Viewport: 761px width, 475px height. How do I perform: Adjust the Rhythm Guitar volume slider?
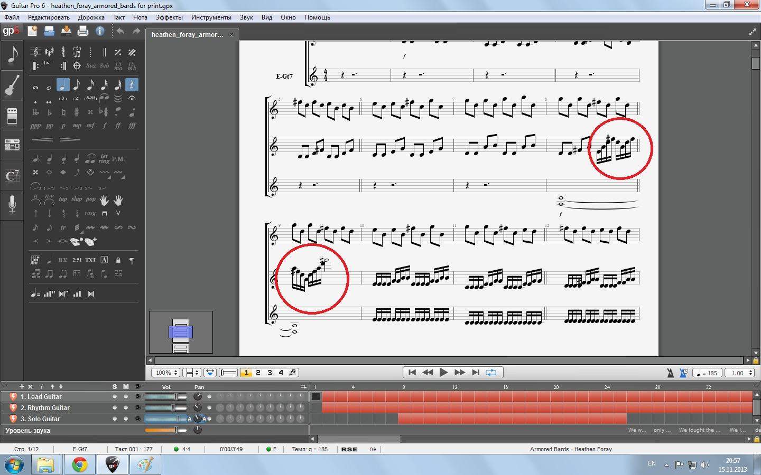tap(166, 408)
